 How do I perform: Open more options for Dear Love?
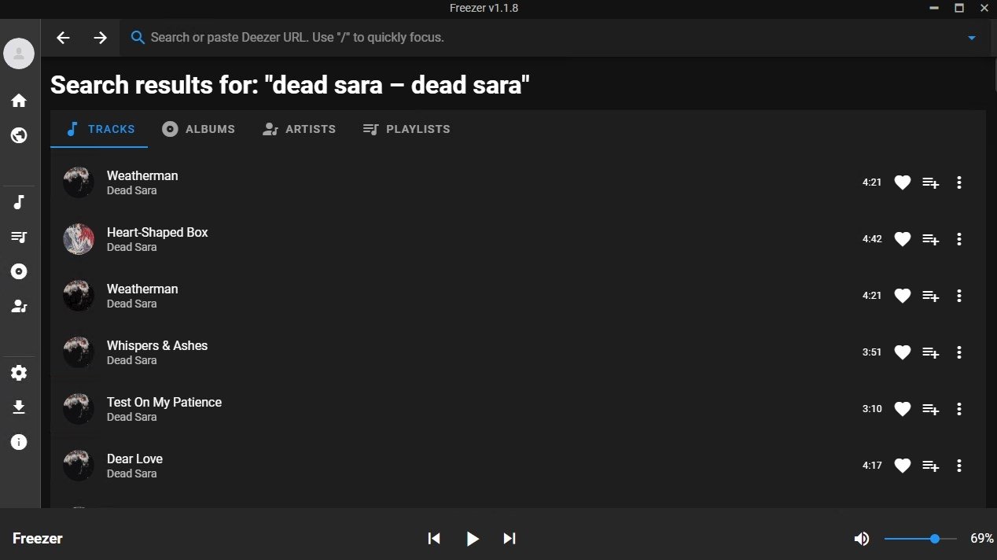(x=959, y=466)
